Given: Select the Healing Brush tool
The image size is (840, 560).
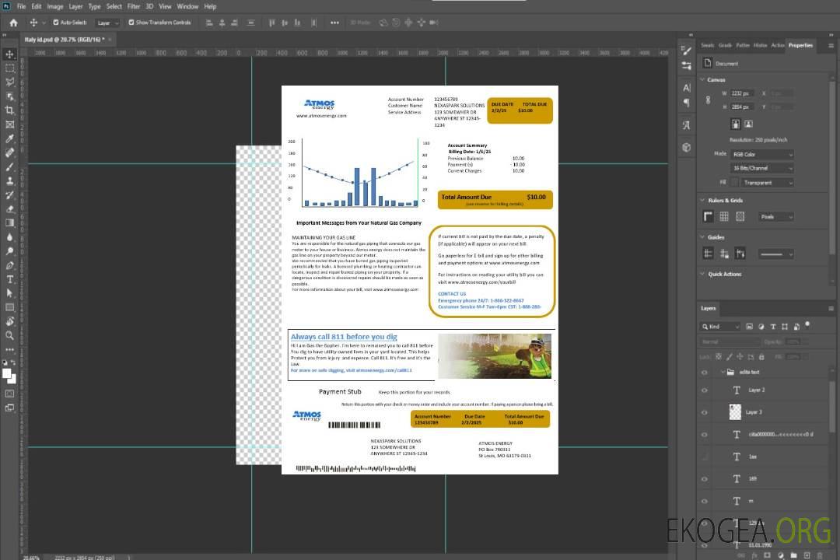Looking at the screenshot, I should pyautogui.click(x=9, y=152).
